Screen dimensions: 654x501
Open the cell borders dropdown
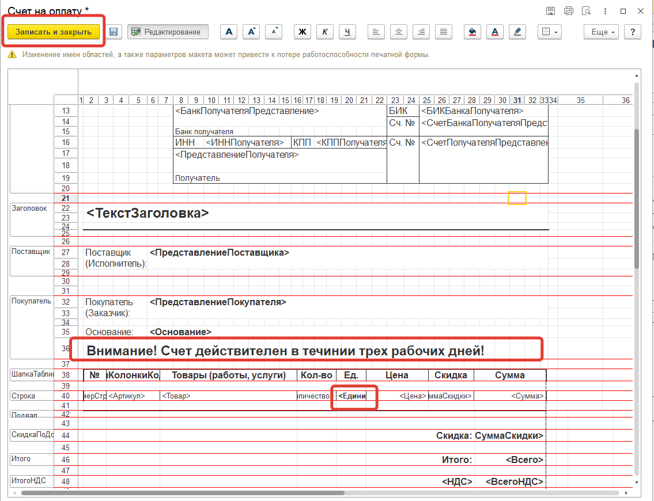click(x=550, y=32)
